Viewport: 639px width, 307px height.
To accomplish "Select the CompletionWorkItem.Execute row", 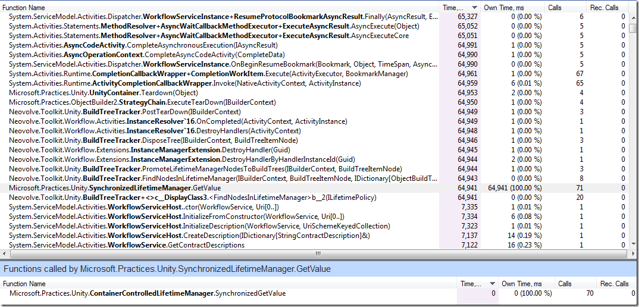I will click(314, 74).
